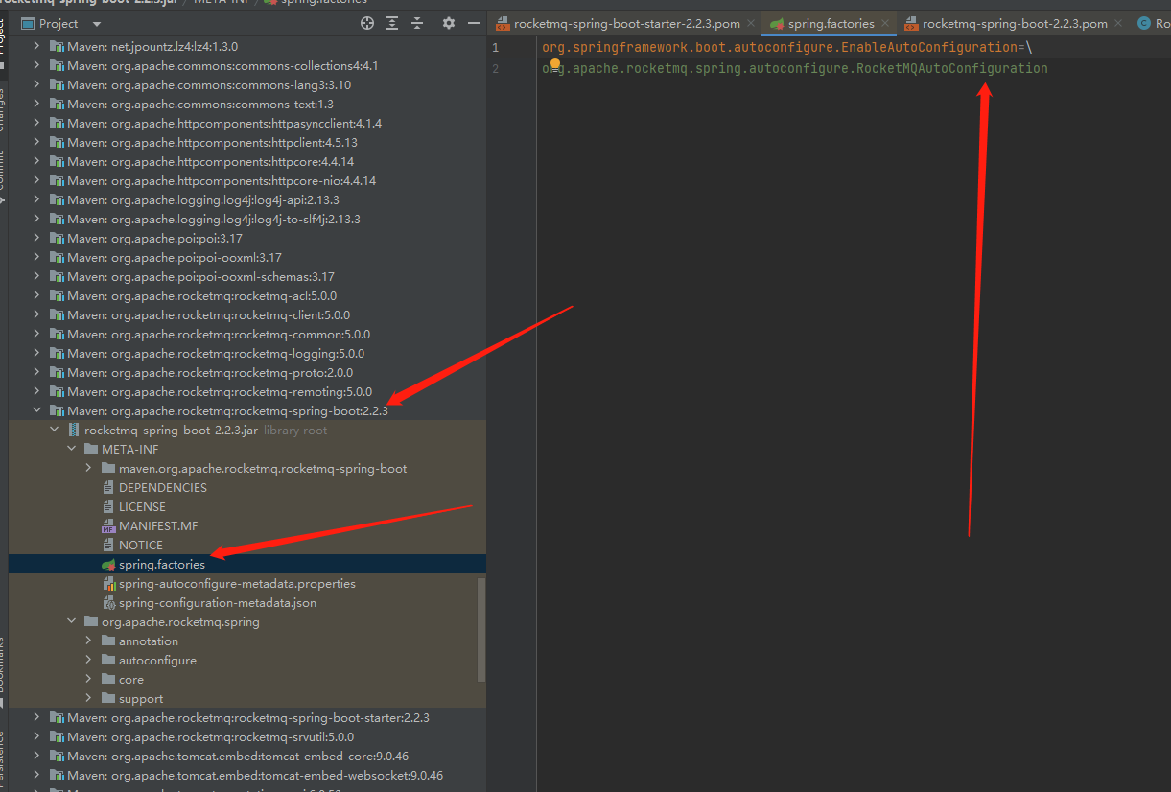This screenshot has height=792, width=1171.
Task: Click the spring-autoconfigure-metadata.properties file icon
Action: pyautogui.click(x=108, y=583)
